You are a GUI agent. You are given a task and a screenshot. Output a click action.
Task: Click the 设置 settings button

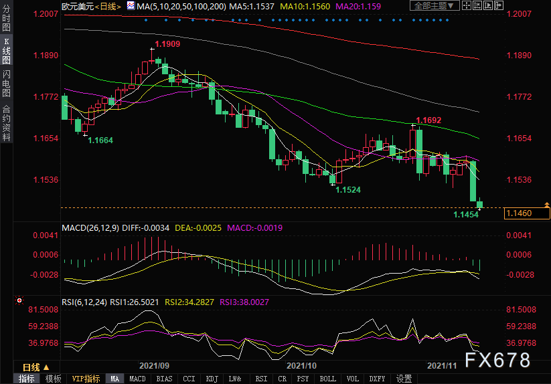coord(404,379)
